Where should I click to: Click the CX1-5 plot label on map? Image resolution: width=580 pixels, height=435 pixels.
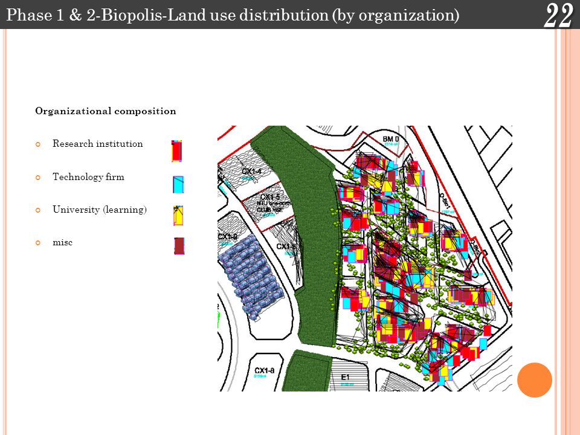270,197
